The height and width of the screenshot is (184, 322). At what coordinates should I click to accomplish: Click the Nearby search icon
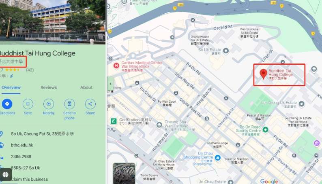[49, 104]
